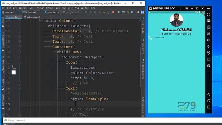This screenshot has height=125, width=222.
Task: Click the '+923046983794' string in code
Action: coord(87,94)
